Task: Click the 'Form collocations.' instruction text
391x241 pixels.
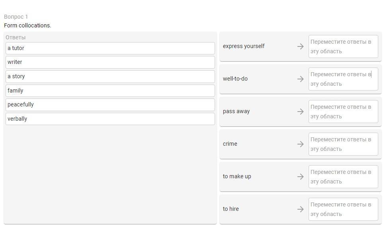Action: (x=27, y=25)
